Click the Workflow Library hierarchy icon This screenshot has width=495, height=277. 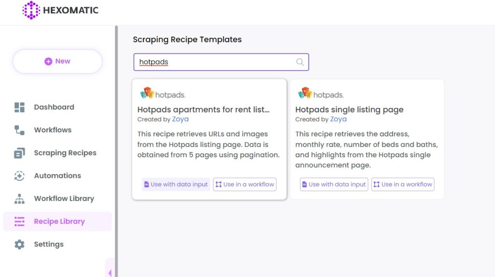19,199
